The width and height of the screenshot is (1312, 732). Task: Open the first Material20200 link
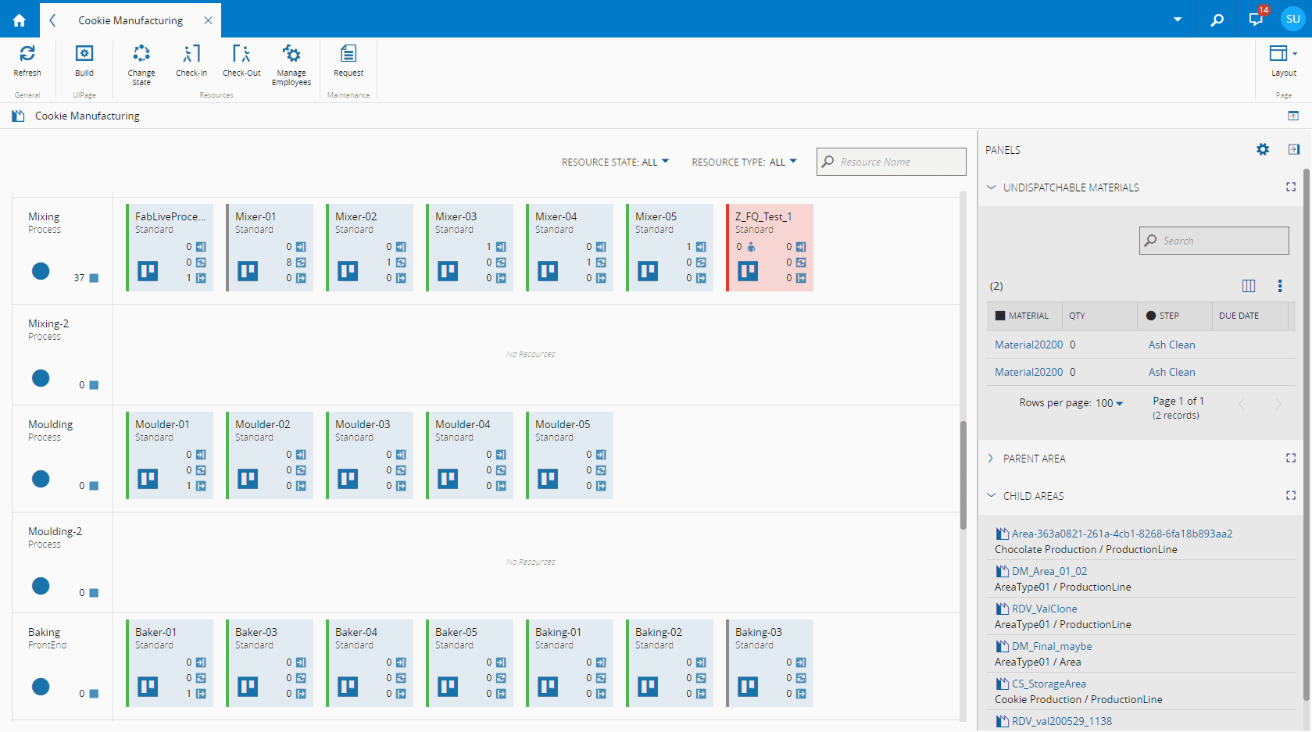(1028, 345)
